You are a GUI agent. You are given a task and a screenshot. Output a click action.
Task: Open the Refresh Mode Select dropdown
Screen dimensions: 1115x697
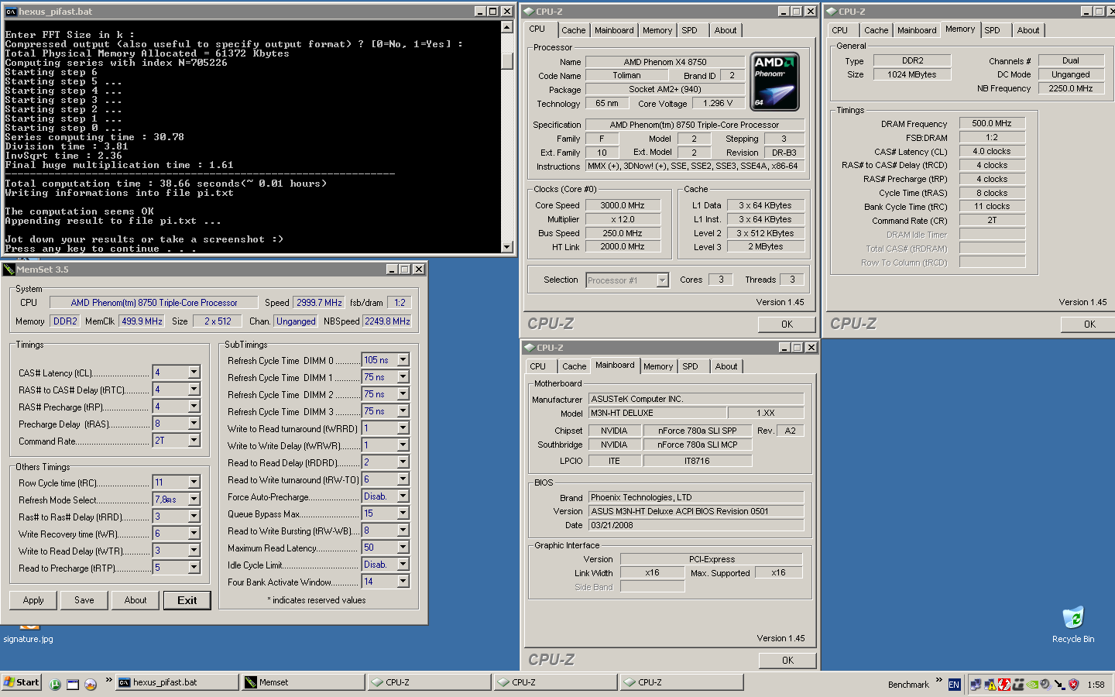(194, 500)
